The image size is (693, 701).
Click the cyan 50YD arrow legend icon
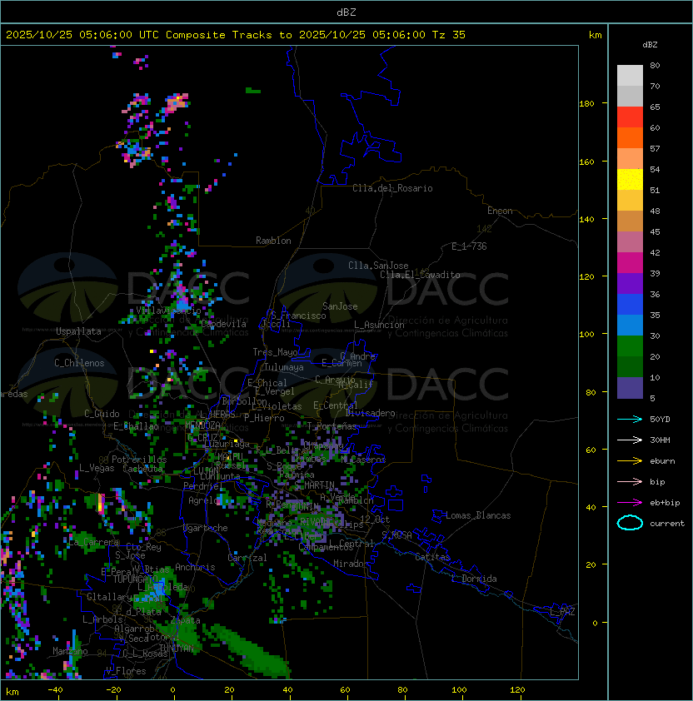click(630, 420)
